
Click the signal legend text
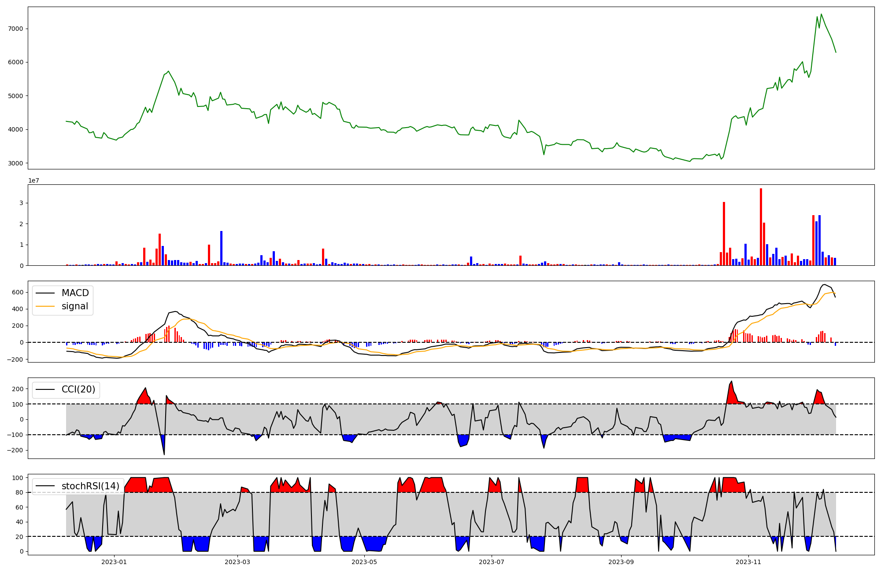[x=74, y=306]
